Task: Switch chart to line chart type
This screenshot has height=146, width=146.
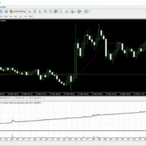Action: coord(40,12)
